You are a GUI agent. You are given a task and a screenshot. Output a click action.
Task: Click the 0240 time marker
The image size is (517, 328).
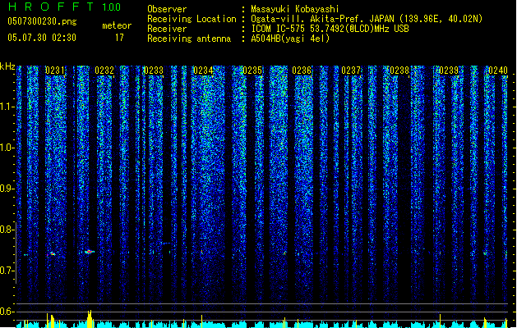click(498, 71)
